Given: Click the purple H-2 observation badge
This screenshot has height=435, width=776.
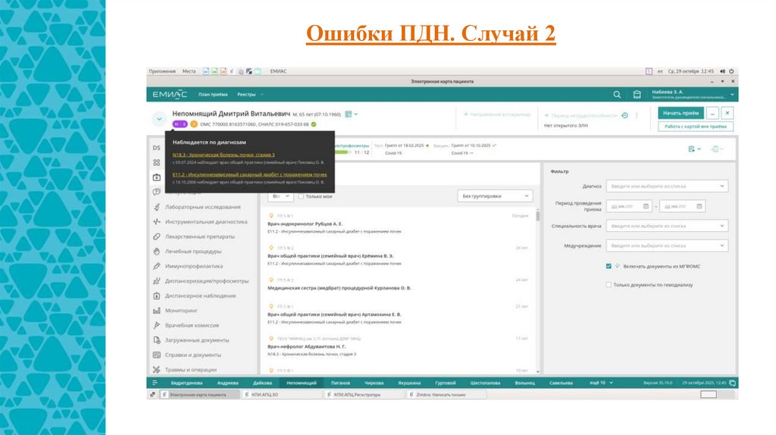Looking at the screenshot, I should click(180, 124).
